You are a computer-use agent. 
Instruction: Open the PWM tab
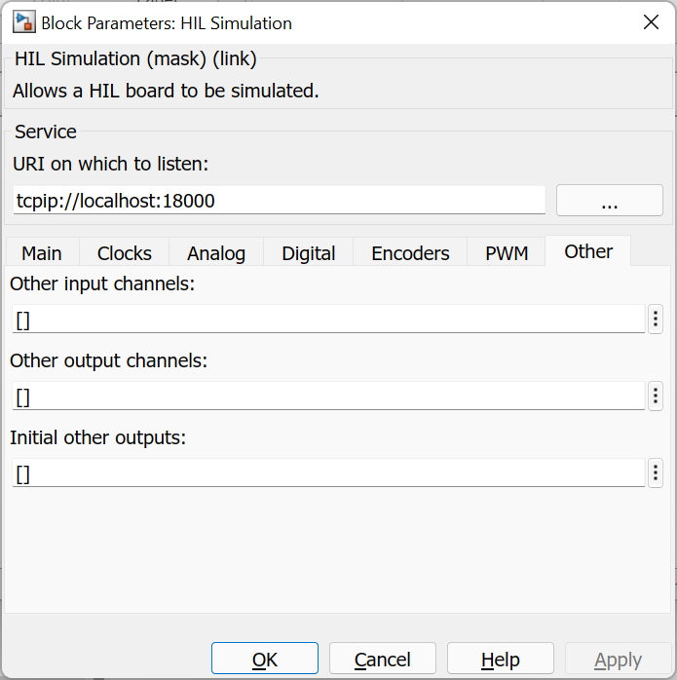[x=507, y=253]
